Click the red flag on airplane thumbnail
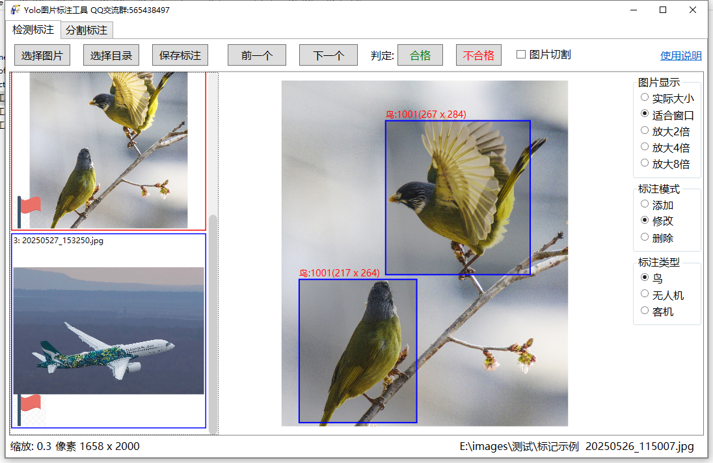713x463 pixels. [x=29, y=410]
